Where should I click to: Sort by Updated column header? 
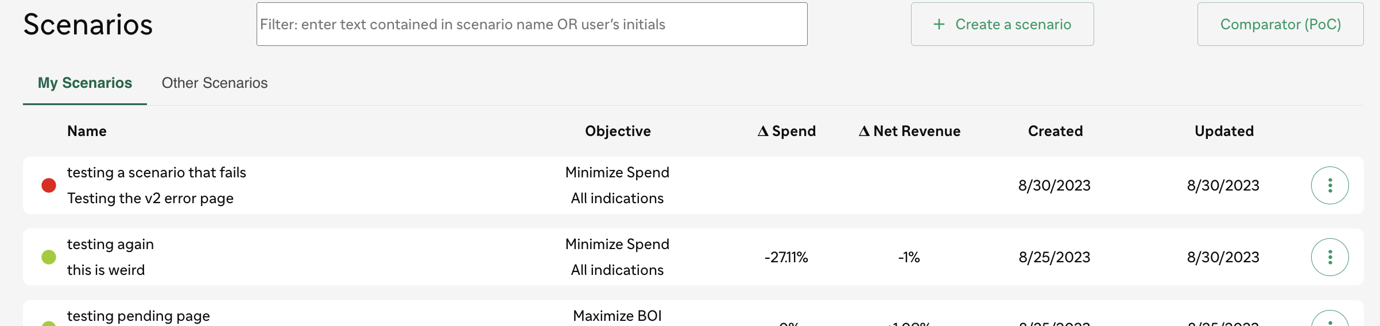[1224, 131]
